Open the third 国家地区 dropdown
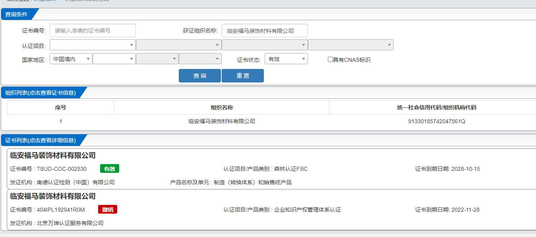The height and width of the screenshot is (237, 536). [157, 59]
